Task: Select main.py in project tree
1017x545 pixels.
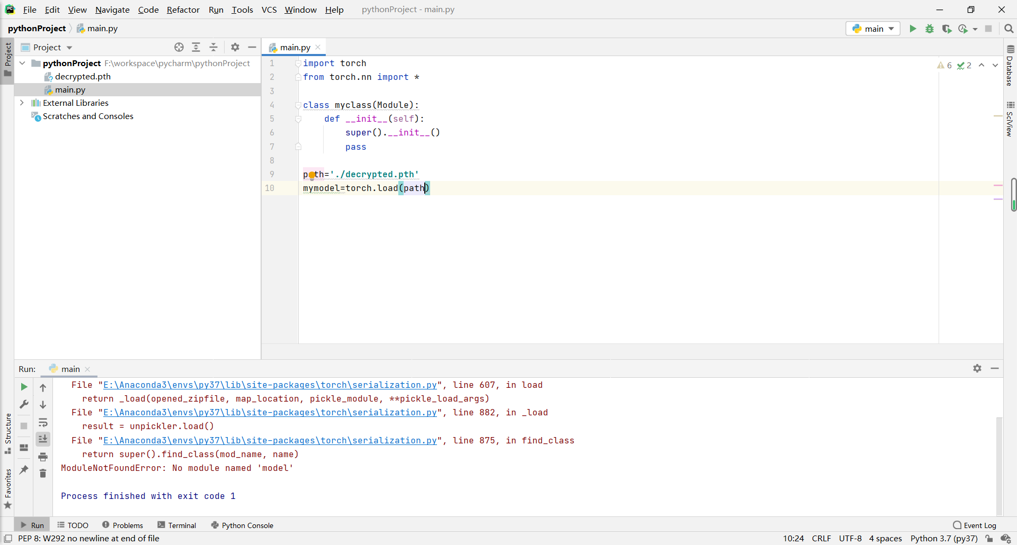Action: (x=70, y=89)
